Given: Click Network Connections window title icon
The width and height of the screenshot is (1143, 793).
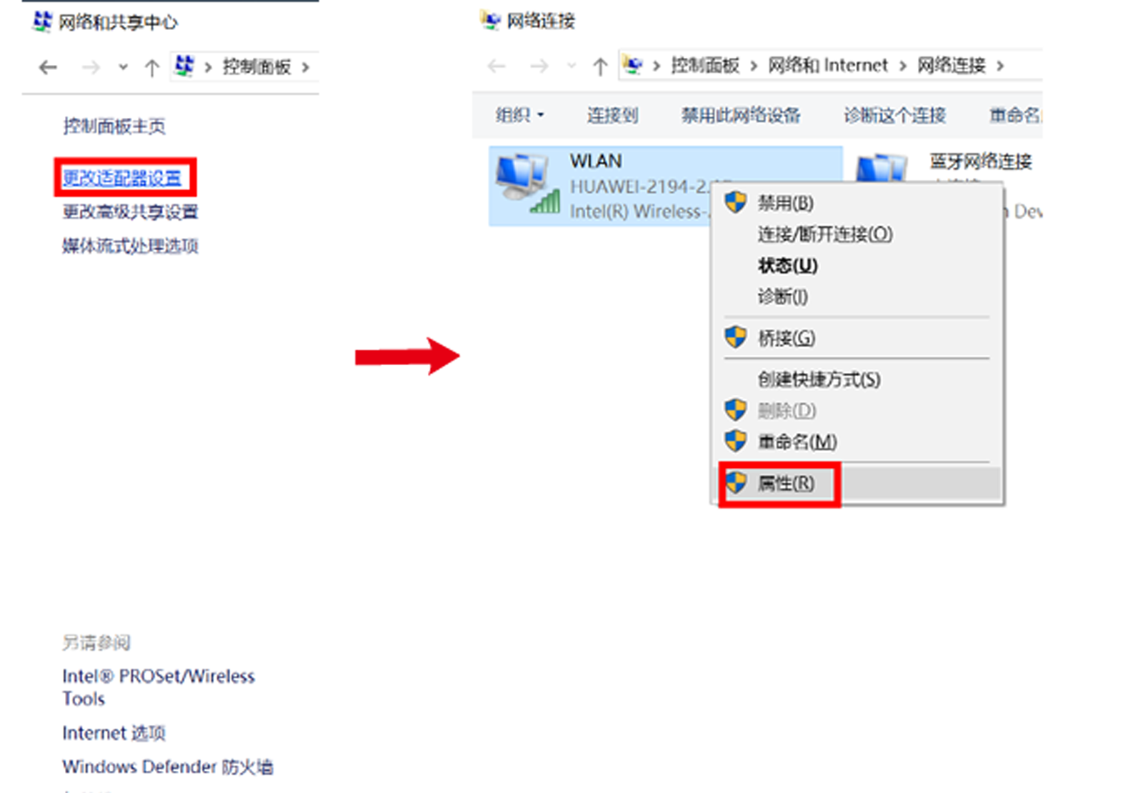Looking at the screenshot, I should [x=490, y=21].
